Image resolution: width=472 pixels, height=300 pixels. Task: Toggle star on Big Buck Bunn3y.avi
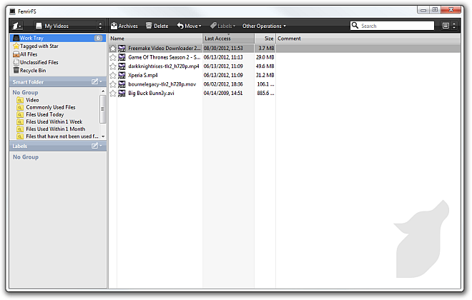(112, 94)
